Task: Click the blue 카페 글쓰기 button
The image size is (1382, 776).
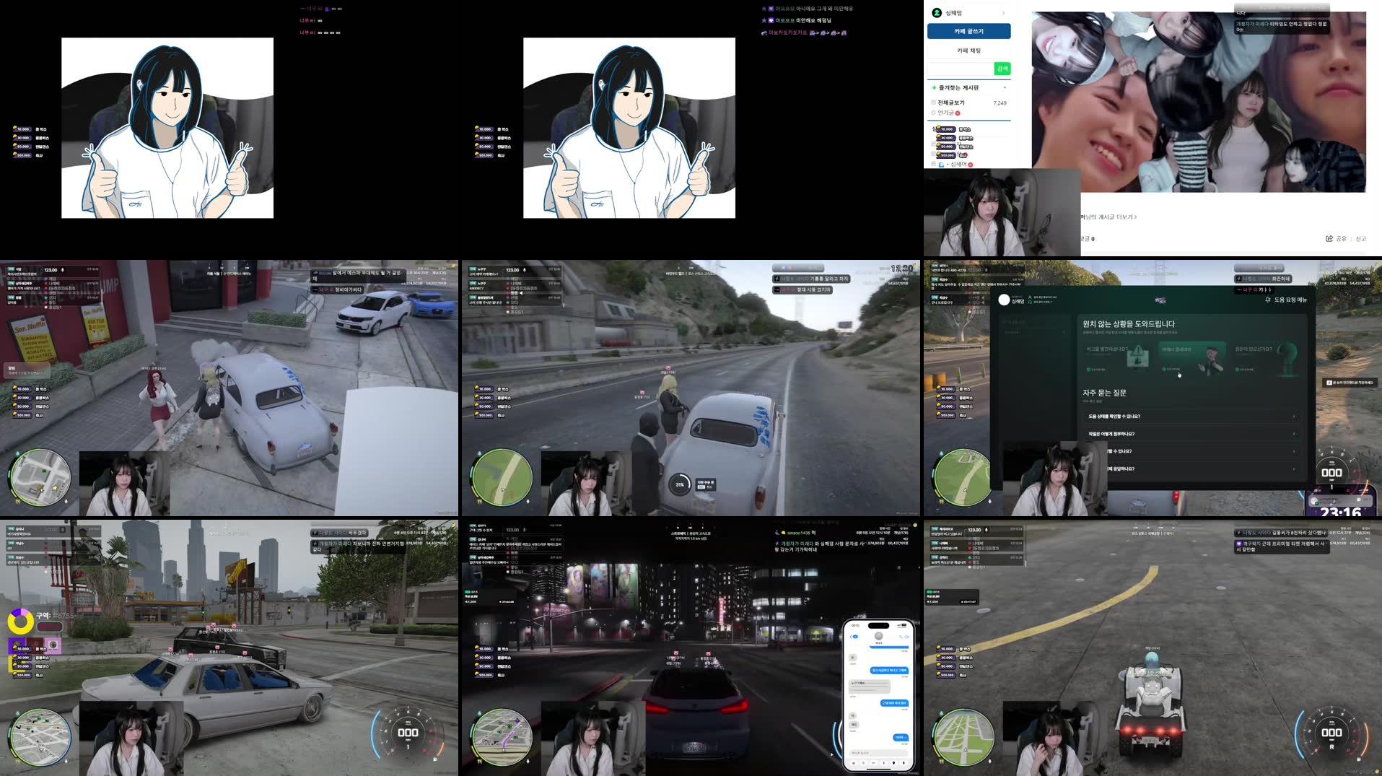Action: tap(968, 31)
